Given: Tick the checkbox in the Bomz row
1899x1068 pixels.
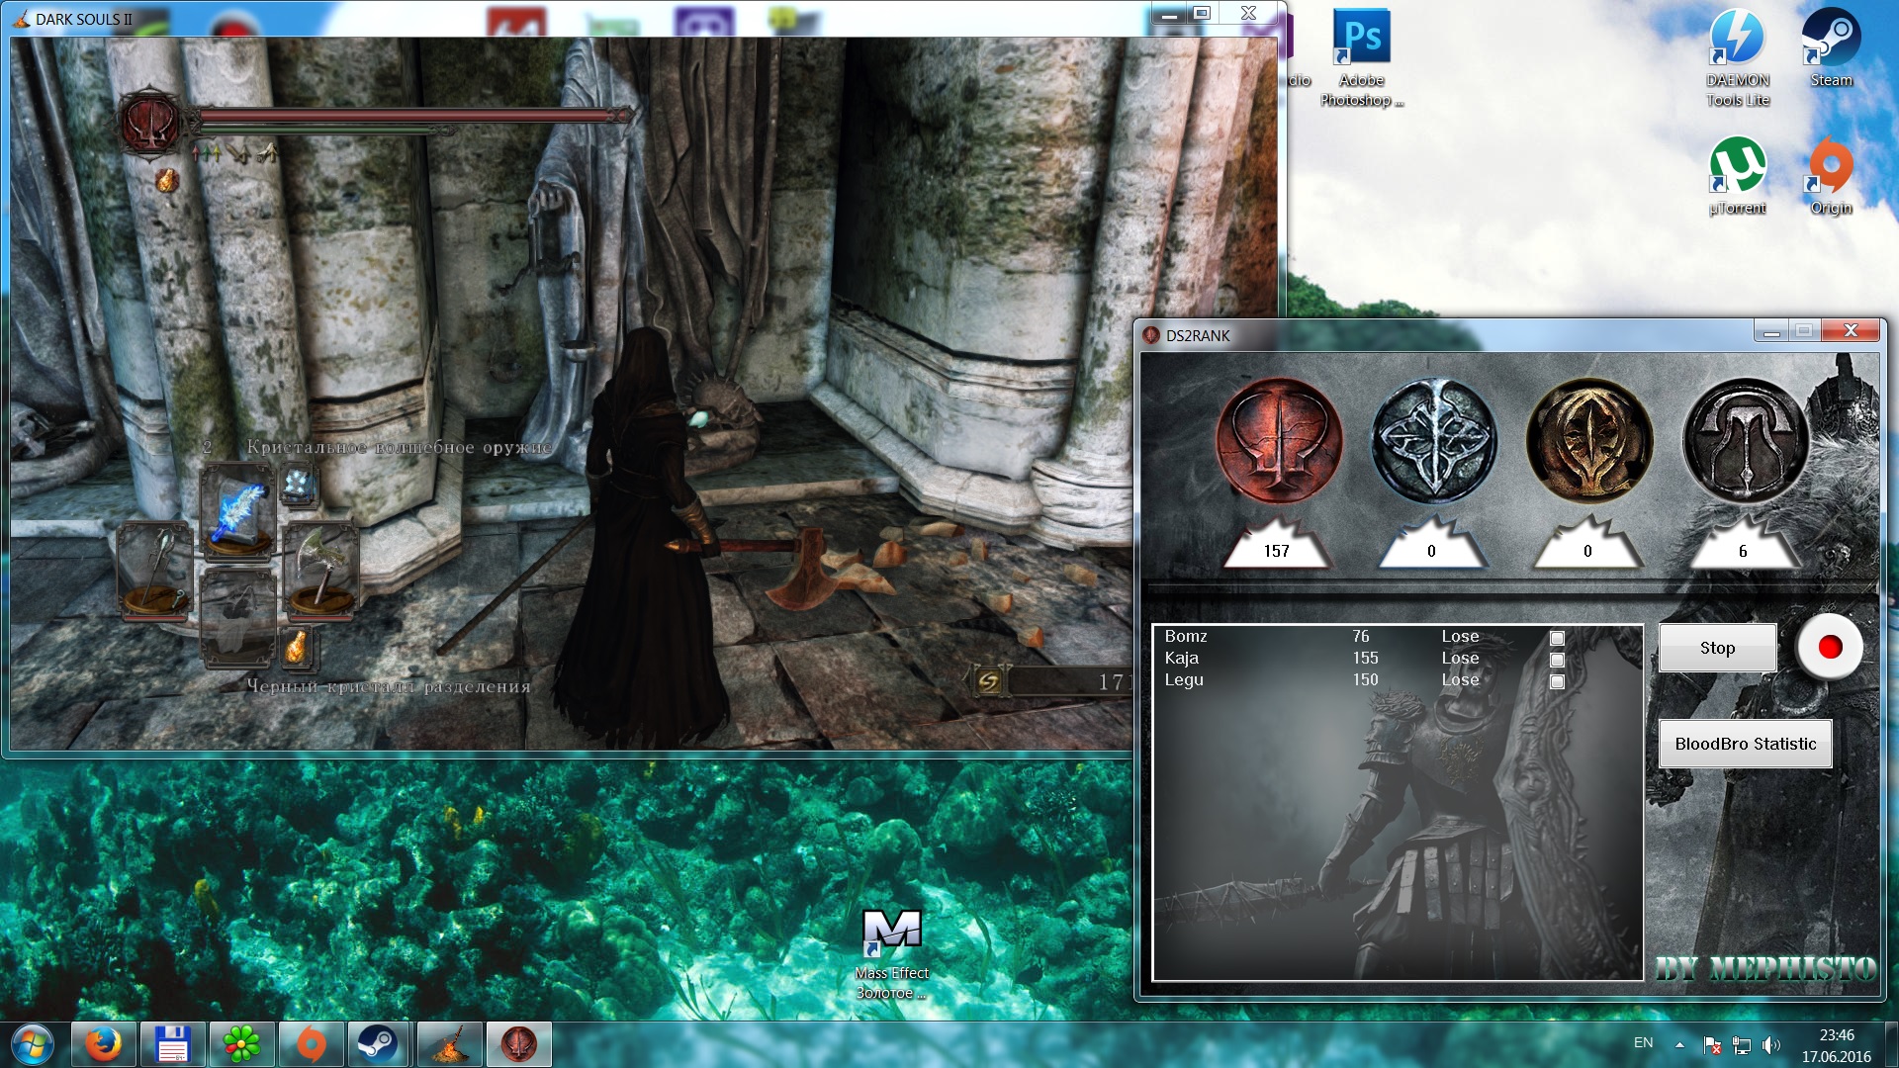Looking at the screenshot, I should tap(1557, 638).
